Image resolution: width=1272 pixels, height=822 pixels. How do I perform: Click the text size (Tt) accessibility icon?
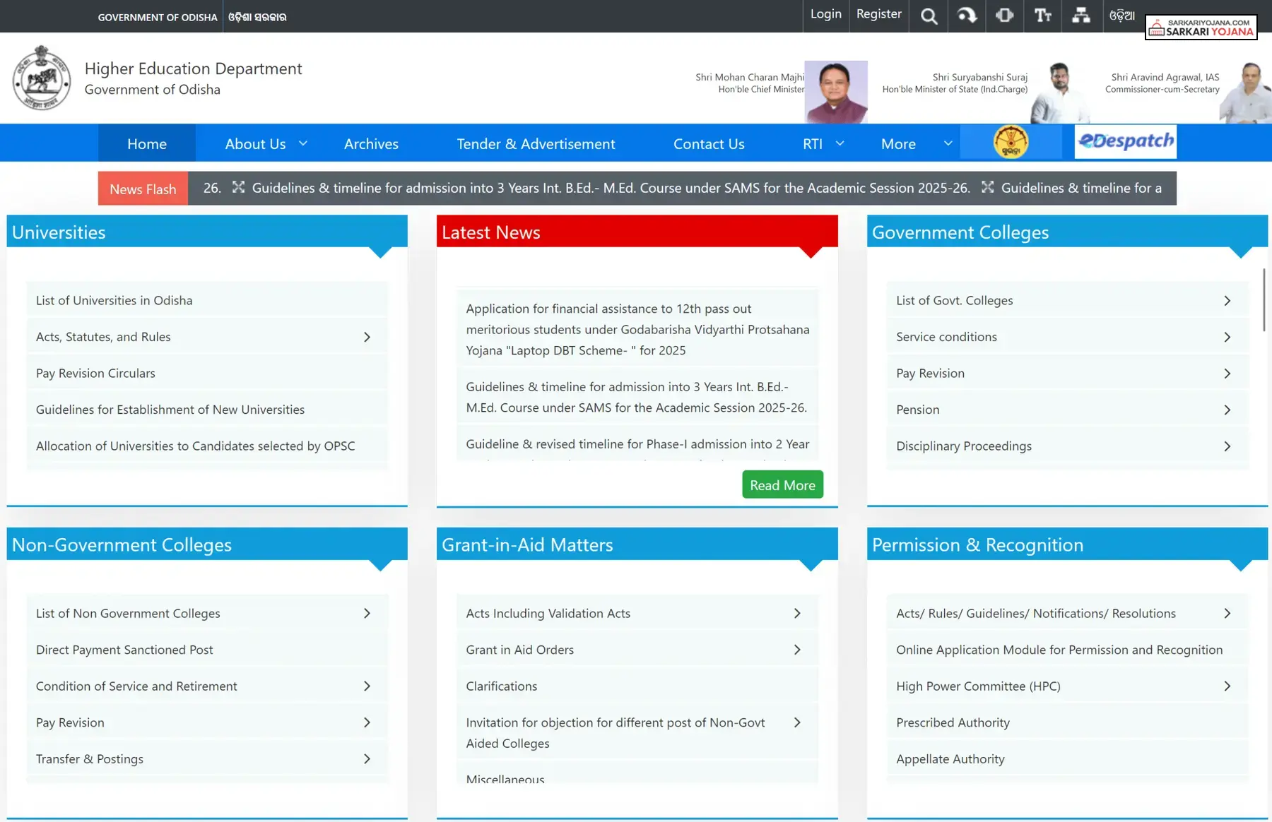click(x=1043, y=16)
